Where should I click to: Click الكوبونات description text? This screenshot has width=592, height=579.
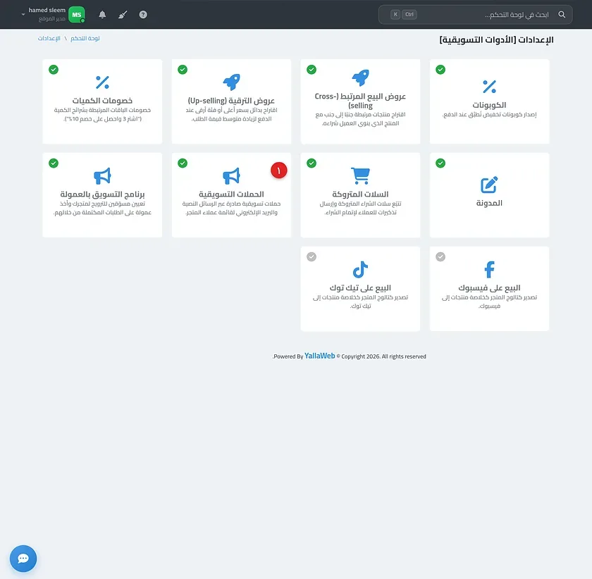coord(489,115)
